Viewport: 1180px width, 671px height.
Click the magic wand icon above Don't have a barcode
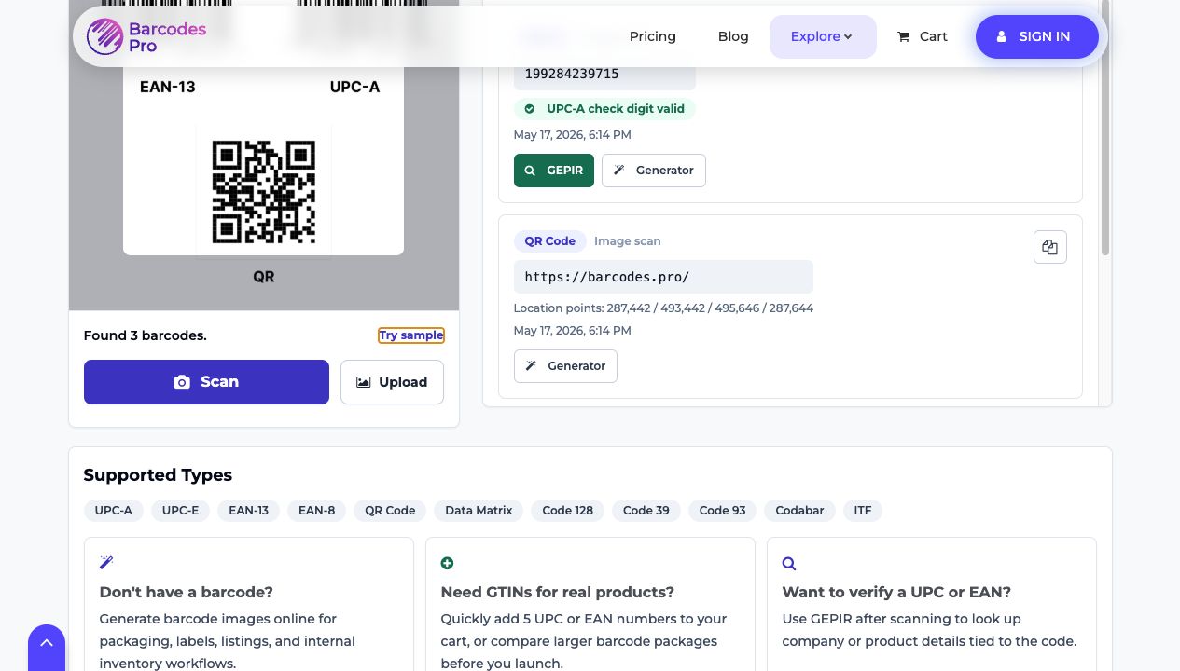point(106,563)
